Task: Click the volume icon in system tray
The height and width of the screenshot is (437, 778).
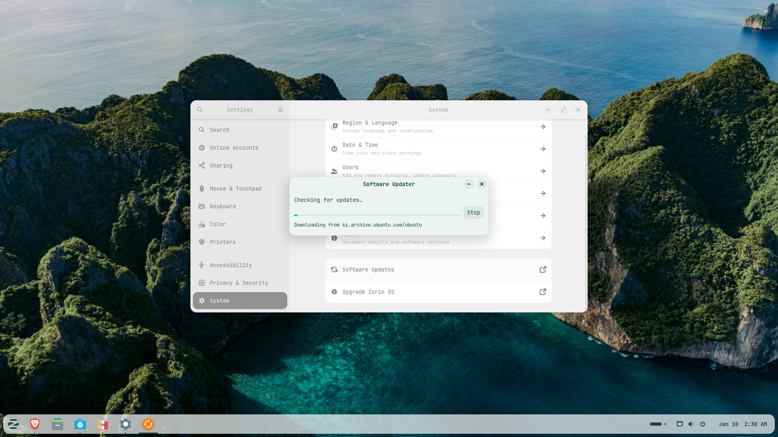Action: tap(691, 424)
